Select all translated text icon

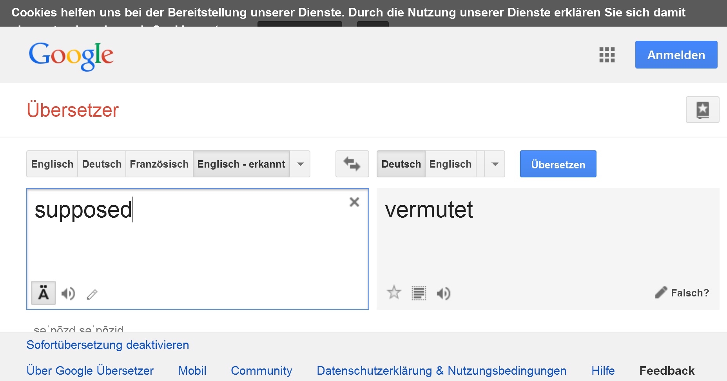[x=419, y=293]
